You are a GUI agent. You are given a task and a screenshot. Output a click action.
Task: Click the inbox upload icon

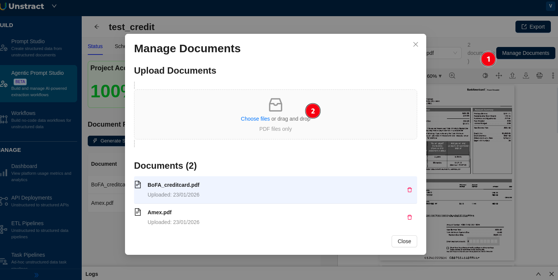[x=275, y=105]
